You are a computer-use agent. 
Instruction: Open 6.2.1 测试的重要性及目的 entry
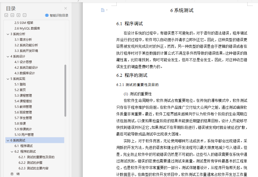click(36, 157)
